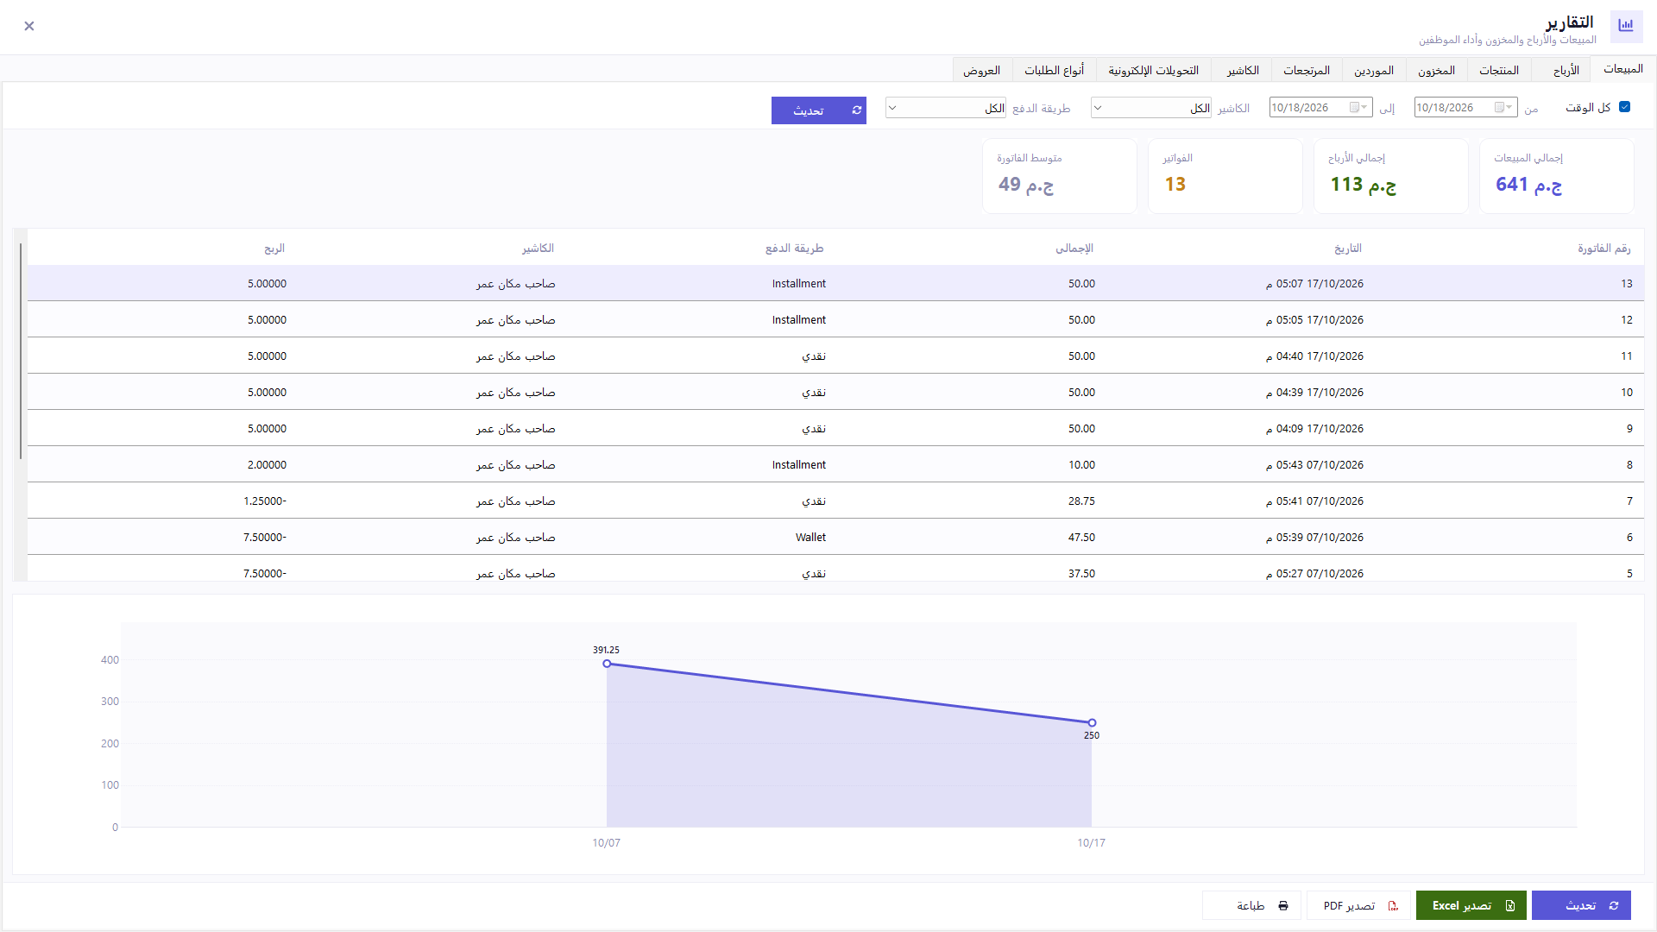Screen dimensions: 1657x932
Task: Switch to the الموردين tab
Action: (x=1373, y=70)
